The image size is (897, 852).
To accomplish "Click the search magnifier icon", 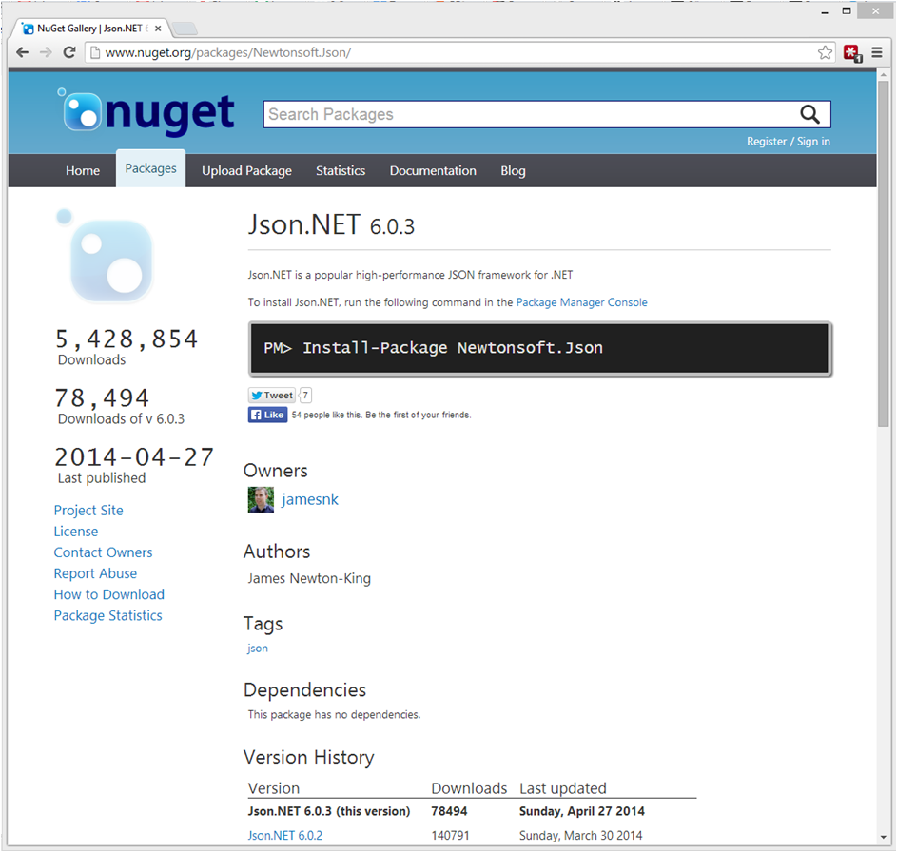I will coord(809,114).
